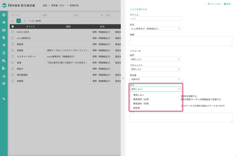Click the キャンセル button
The width and height of the screenshot is (237, 156).
214,4
